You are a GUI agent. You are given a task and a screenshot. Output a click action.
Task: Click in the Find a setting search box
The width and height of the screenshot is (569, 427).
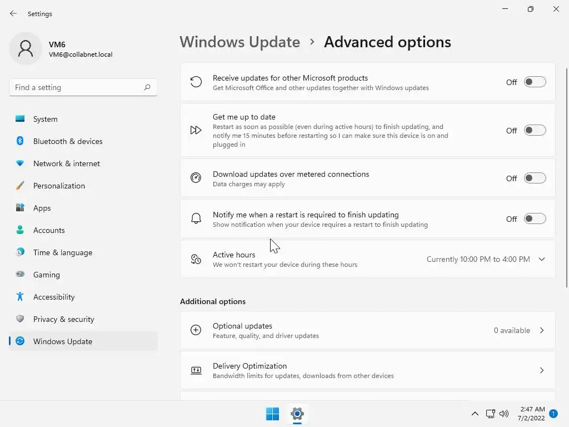point(83,87)
